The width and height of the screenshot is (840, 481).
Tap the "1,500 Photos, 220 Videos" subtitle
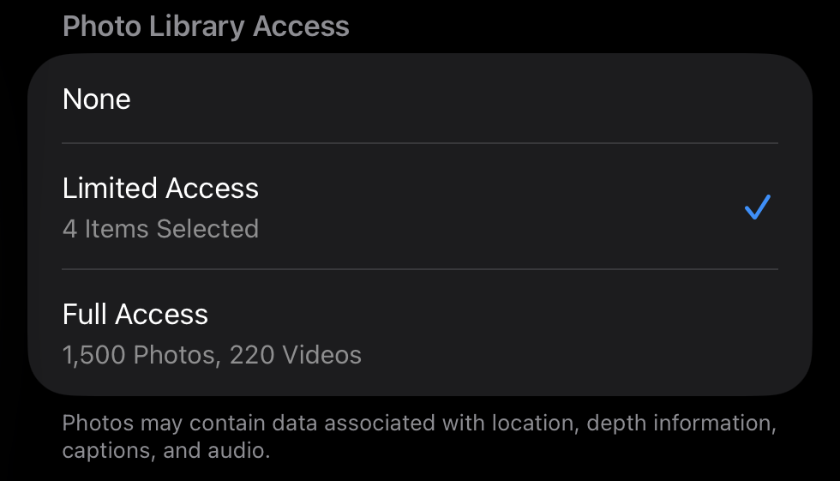click(212, 354)
